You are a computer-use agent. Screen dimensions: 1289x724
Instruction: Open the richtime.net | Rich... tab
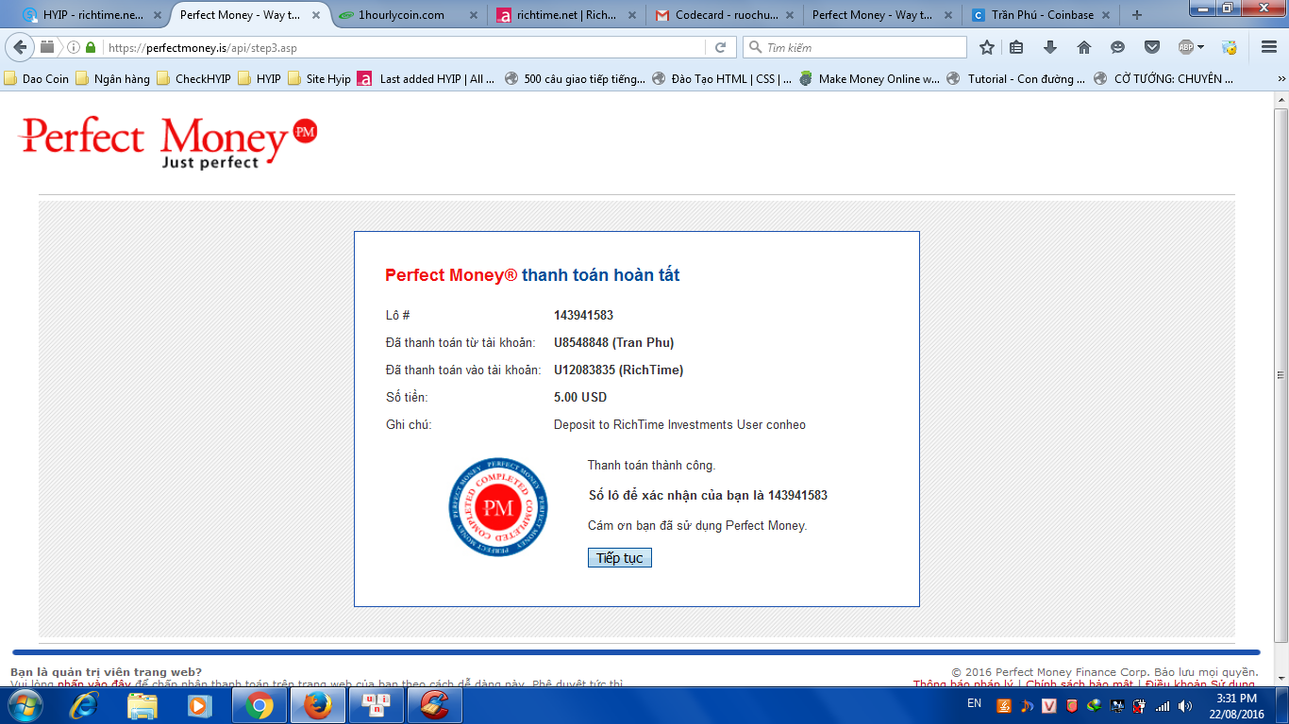click(566, 15)
